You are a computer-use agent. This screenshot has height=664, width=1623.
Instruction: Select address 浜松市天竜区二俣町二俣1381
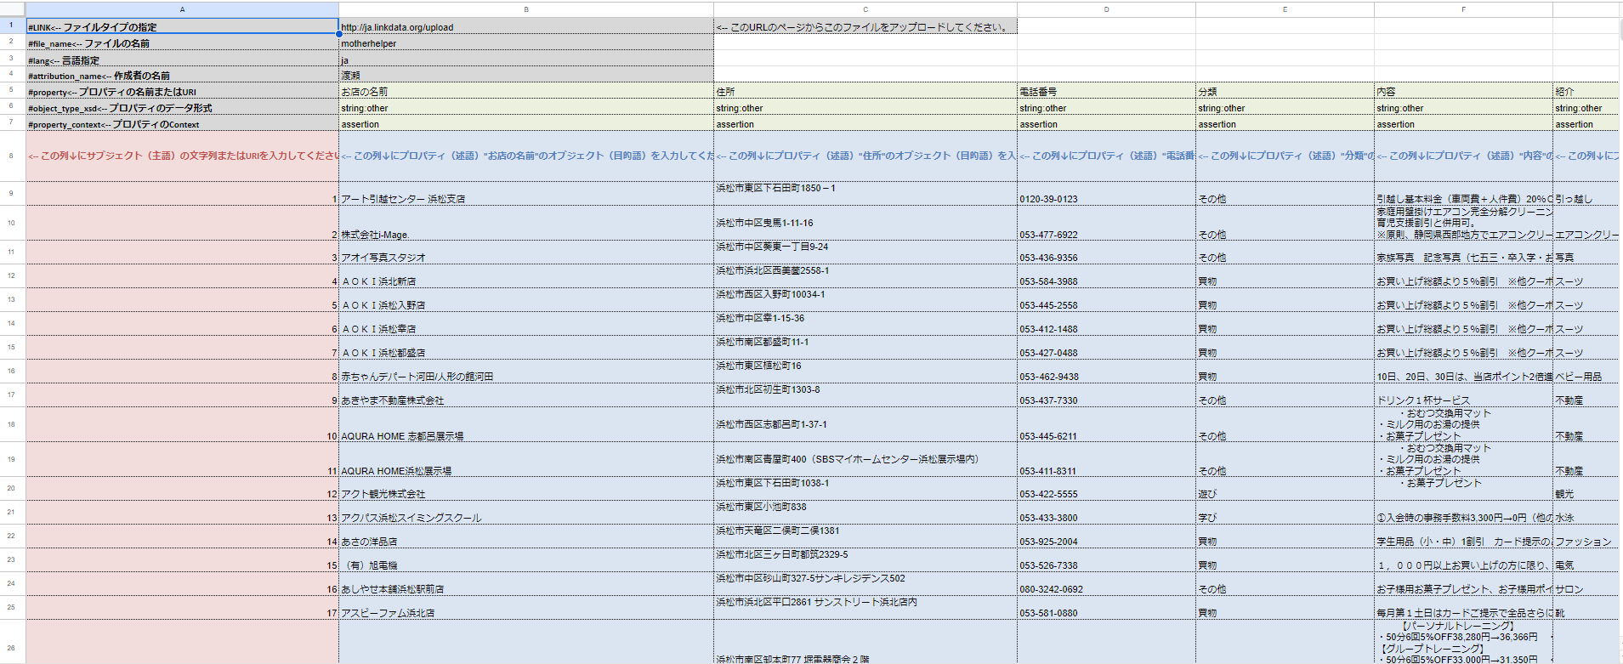click(x=865, y=536)
